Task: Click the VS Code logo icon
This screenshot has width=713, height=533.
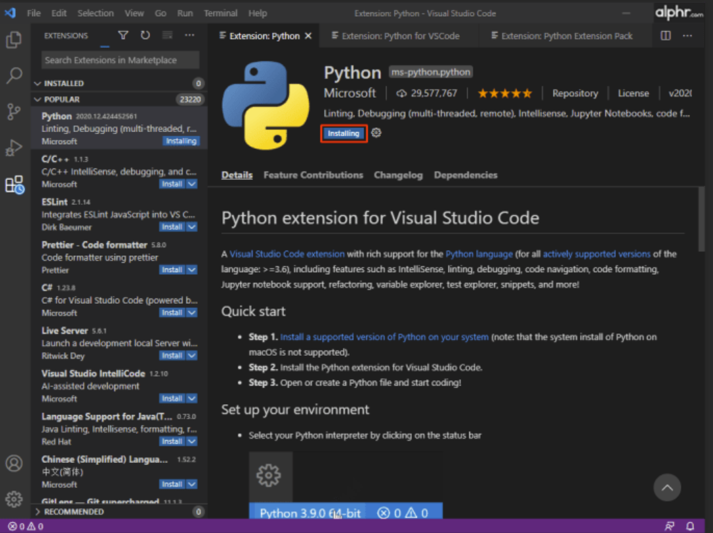Action: [10, 13]
